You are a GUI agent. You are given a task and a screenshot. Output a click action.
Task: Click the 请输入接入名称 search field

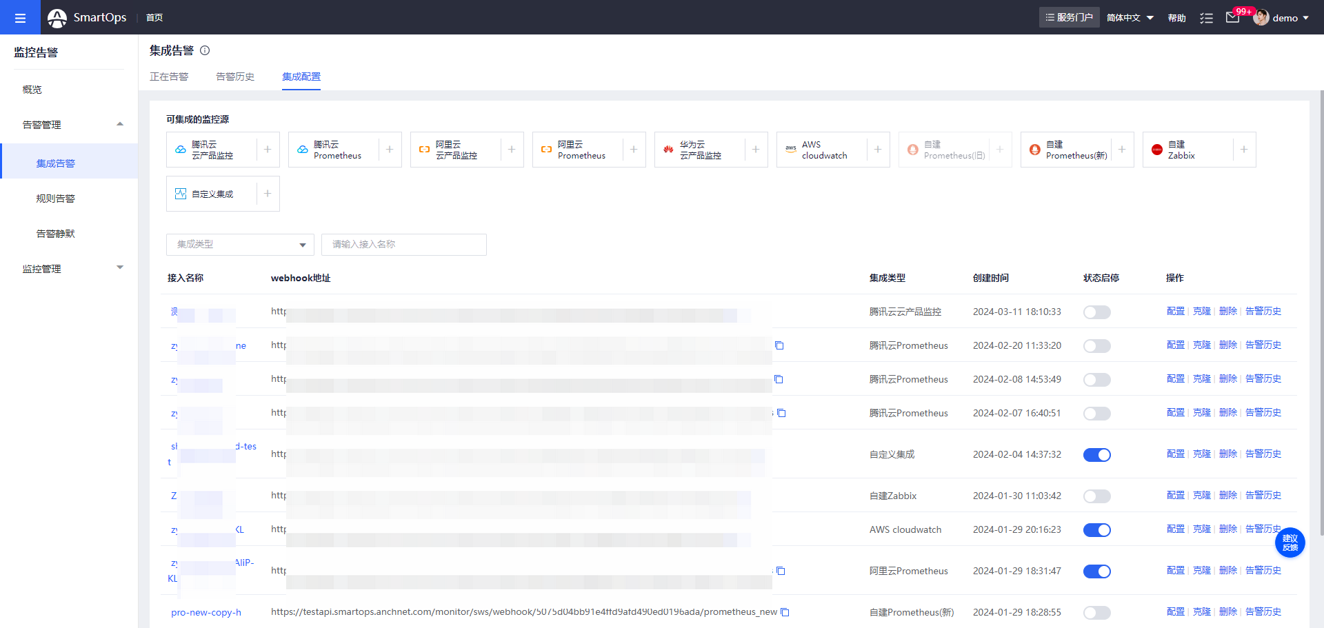[x=403, y=245]
